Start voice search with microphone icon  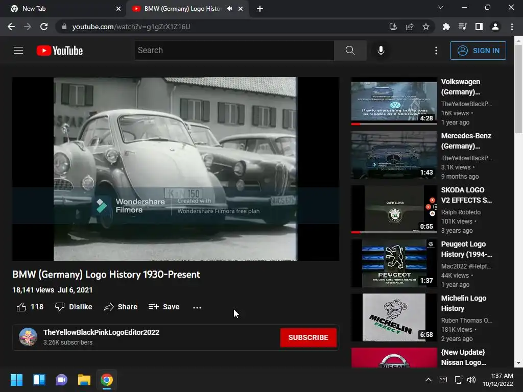pos(381,51)
